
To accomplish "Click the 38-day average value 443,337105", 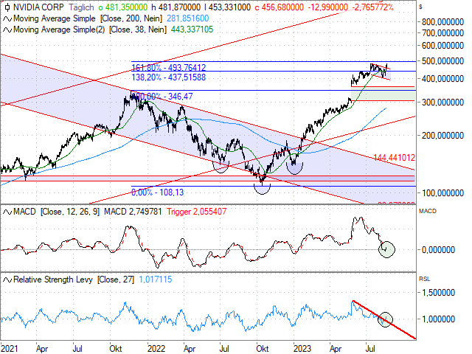I will (192, 29).
